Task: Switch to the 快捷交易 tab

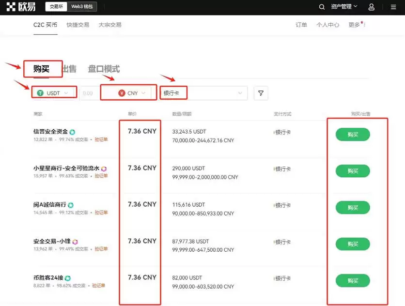Action: [78, 24]
